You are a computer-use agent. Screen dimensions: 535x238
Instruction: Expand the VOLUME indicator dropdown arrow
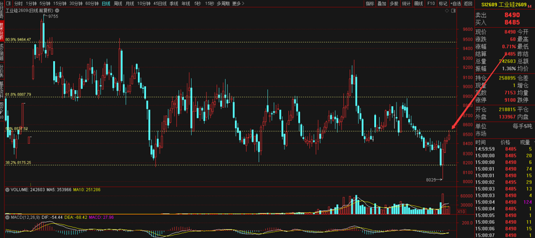click(x=7, y=189)
